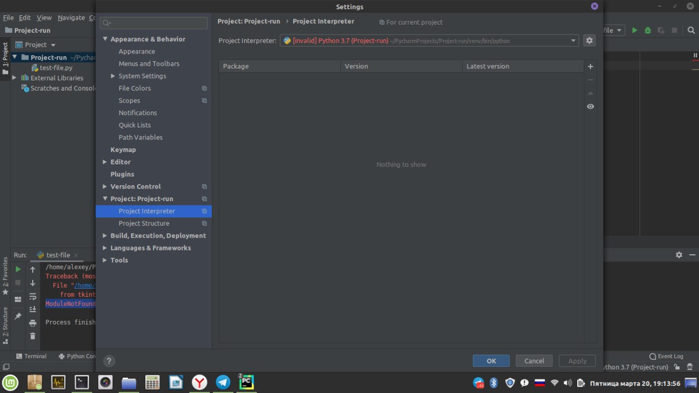Rerun test-file with green play in Run panel

pos(18,269)
